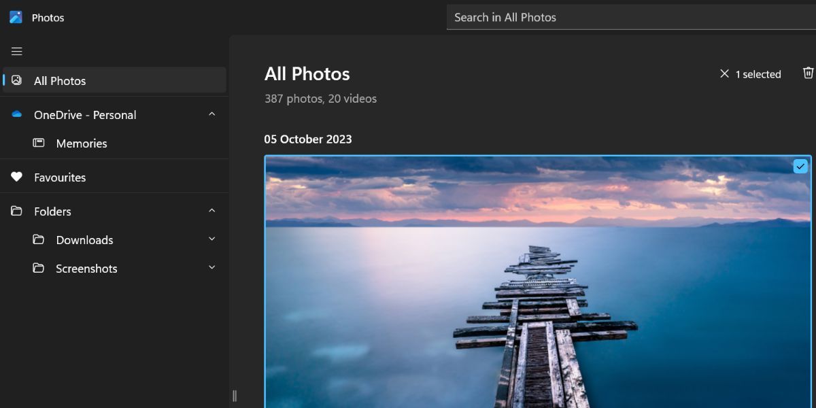The width and height of the screenshot is (816, 408).
Task: Click the OneDrive cloud icon
Action: click(16, 114)
